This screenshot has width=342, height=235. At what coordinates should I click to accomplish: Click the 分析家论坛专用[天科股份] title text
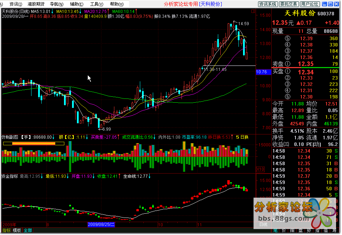point(193,4)
